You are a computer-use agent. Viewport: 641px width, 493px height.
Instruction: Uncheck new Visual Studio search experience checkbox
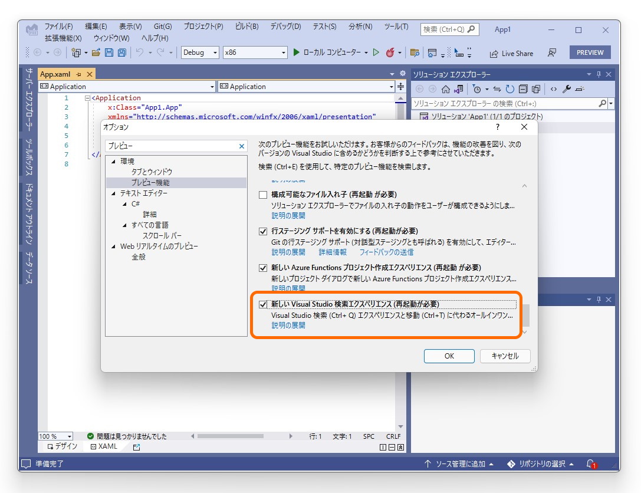point(263,304)
